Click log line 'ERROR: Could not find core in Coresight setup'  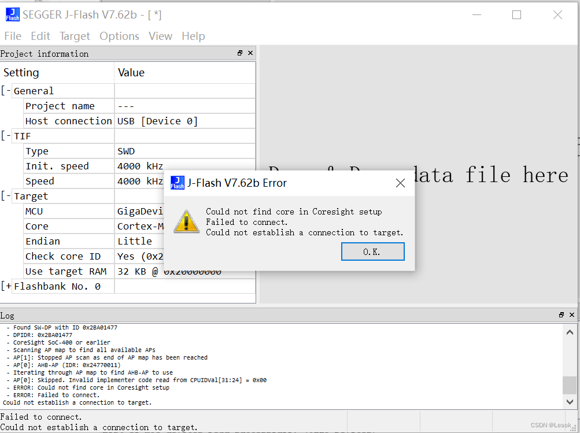pyautogui.click(x=91, y=387)
